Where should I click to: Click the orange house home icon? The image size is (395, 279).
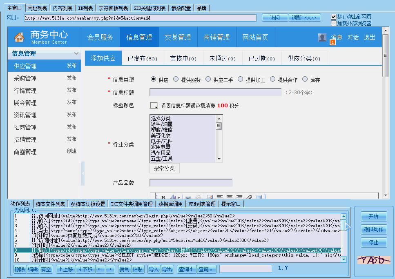(x=19, y=37)
